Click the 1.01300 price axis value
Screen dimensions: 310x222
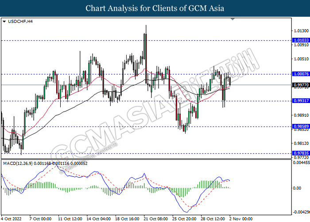click(301, 31)
